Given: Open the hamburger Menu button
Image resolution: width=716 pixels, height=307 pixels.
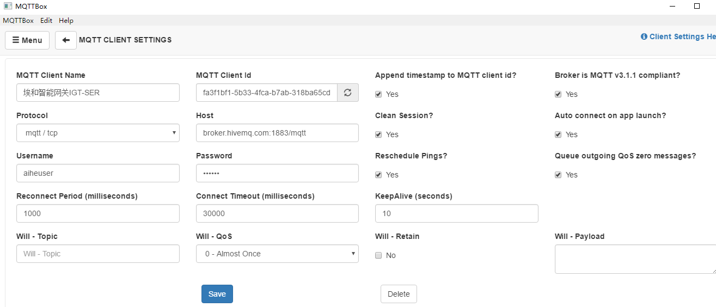Looking at the screenshot, I should (x=27, y=40).
